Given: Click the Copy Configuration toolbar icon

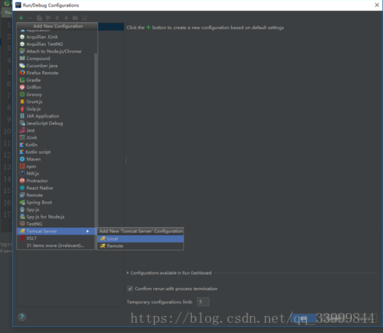Looking at the screenshot, I should (39, 18).
